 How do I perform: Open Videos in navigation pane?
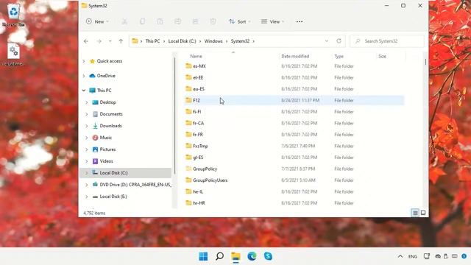point(106,161)
